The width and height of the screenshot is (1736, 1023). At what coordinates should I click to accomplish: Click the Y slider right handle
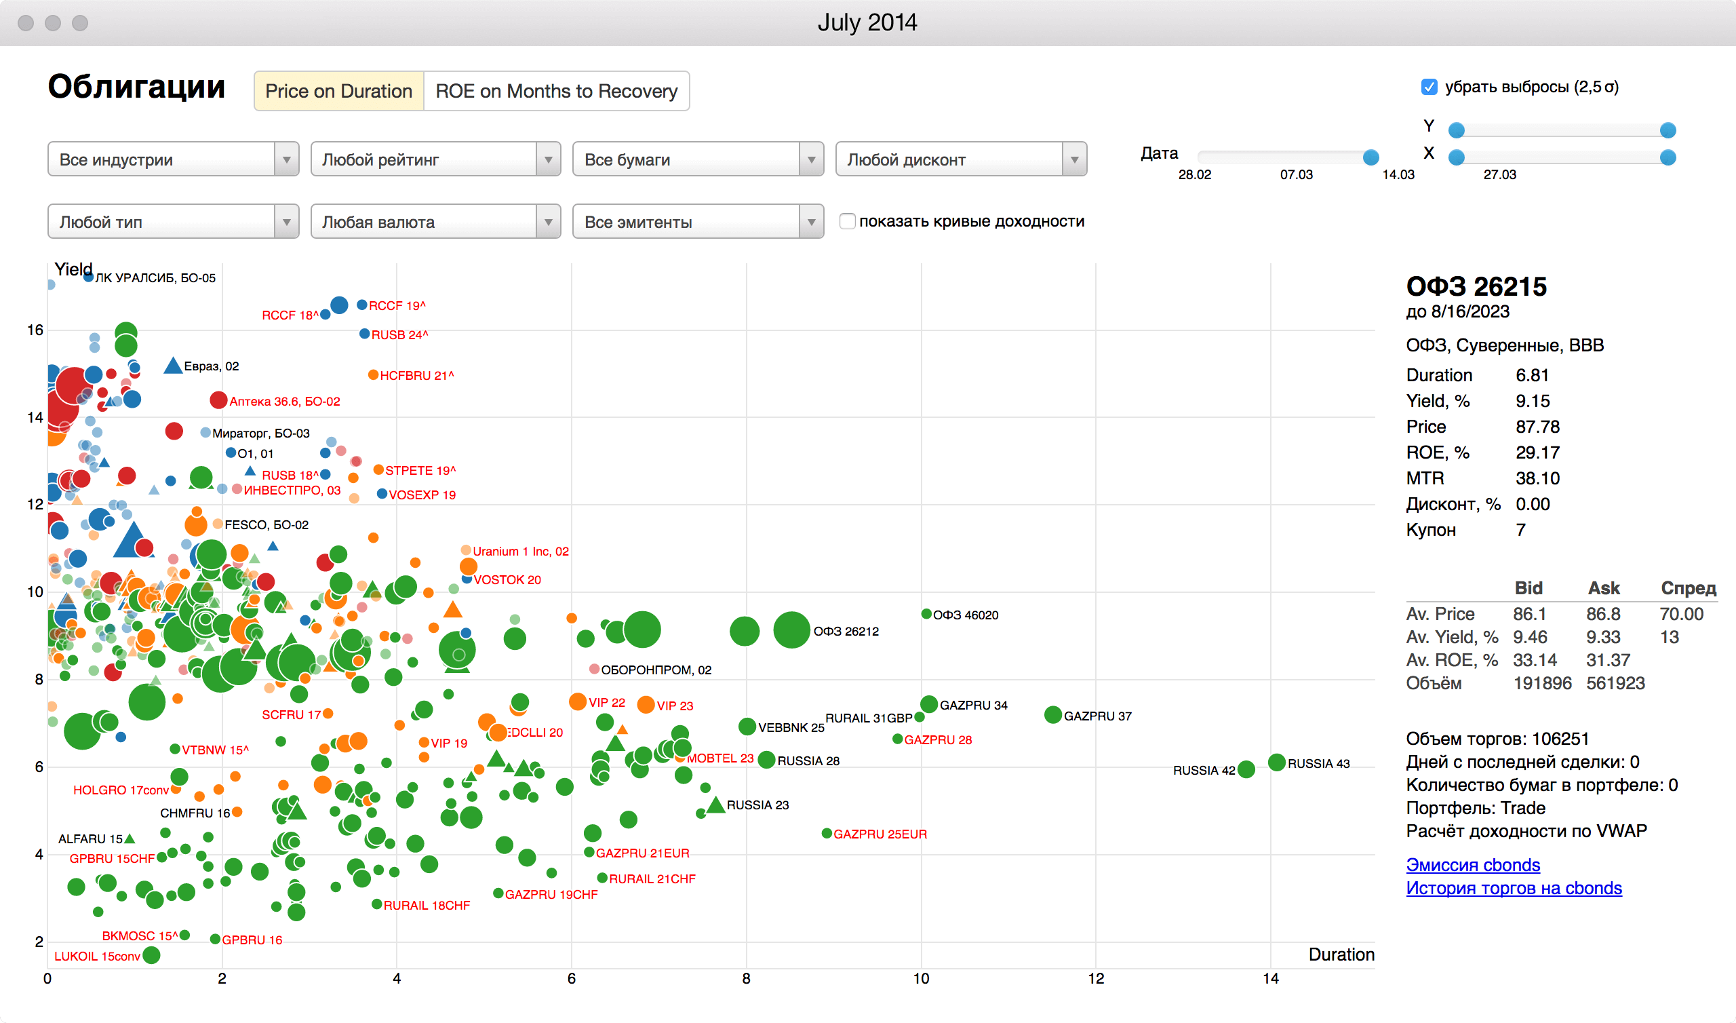(1668, 130)
